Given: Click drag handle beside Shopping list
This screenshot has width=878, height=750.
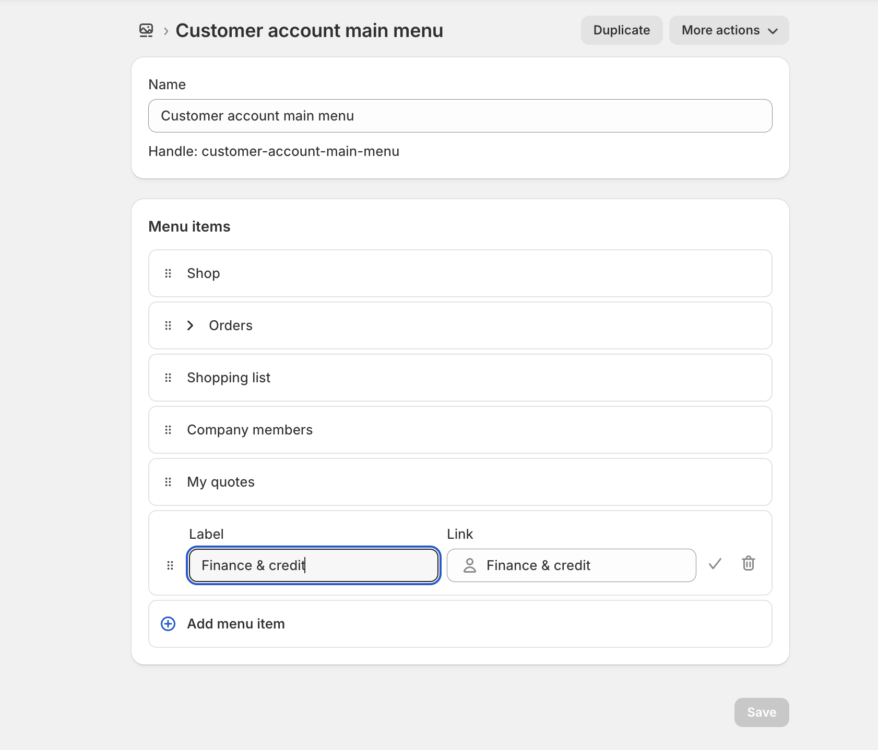Looking at the screenshot, I should point(168,378).
